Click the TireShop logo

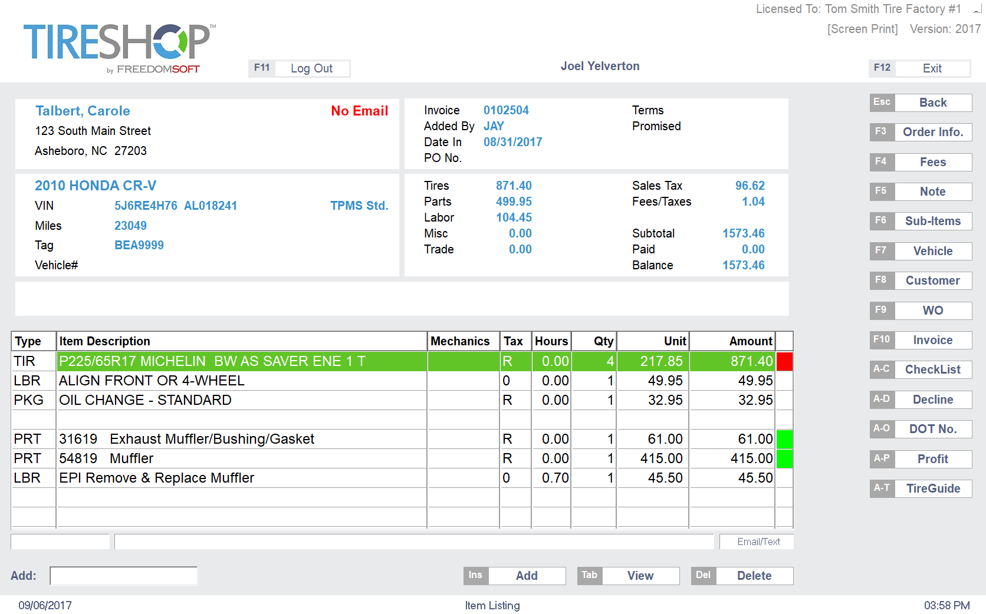click(x=119, y=48)
